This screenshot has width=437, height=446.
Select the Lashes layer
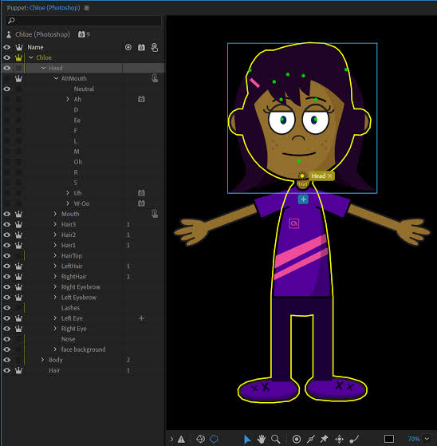[70, 308]
